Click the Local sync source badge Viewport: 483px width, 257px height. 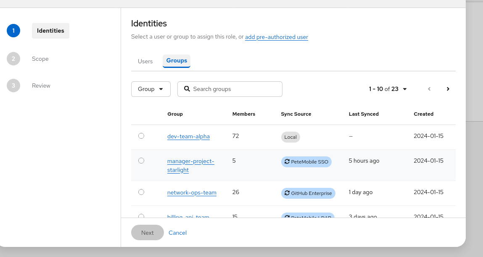(x=290, y=137)
